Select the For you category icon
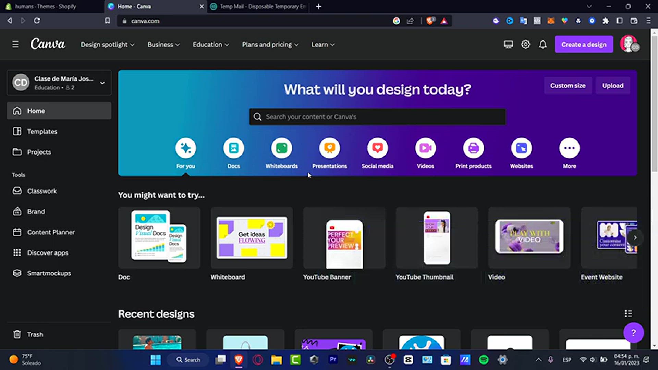Image resolution: width=658 pixels, height=370 pixels. (x=186, y=148)
